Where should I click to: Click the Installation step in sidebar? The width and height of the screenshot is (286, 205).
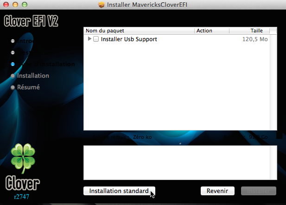(33, 75)
